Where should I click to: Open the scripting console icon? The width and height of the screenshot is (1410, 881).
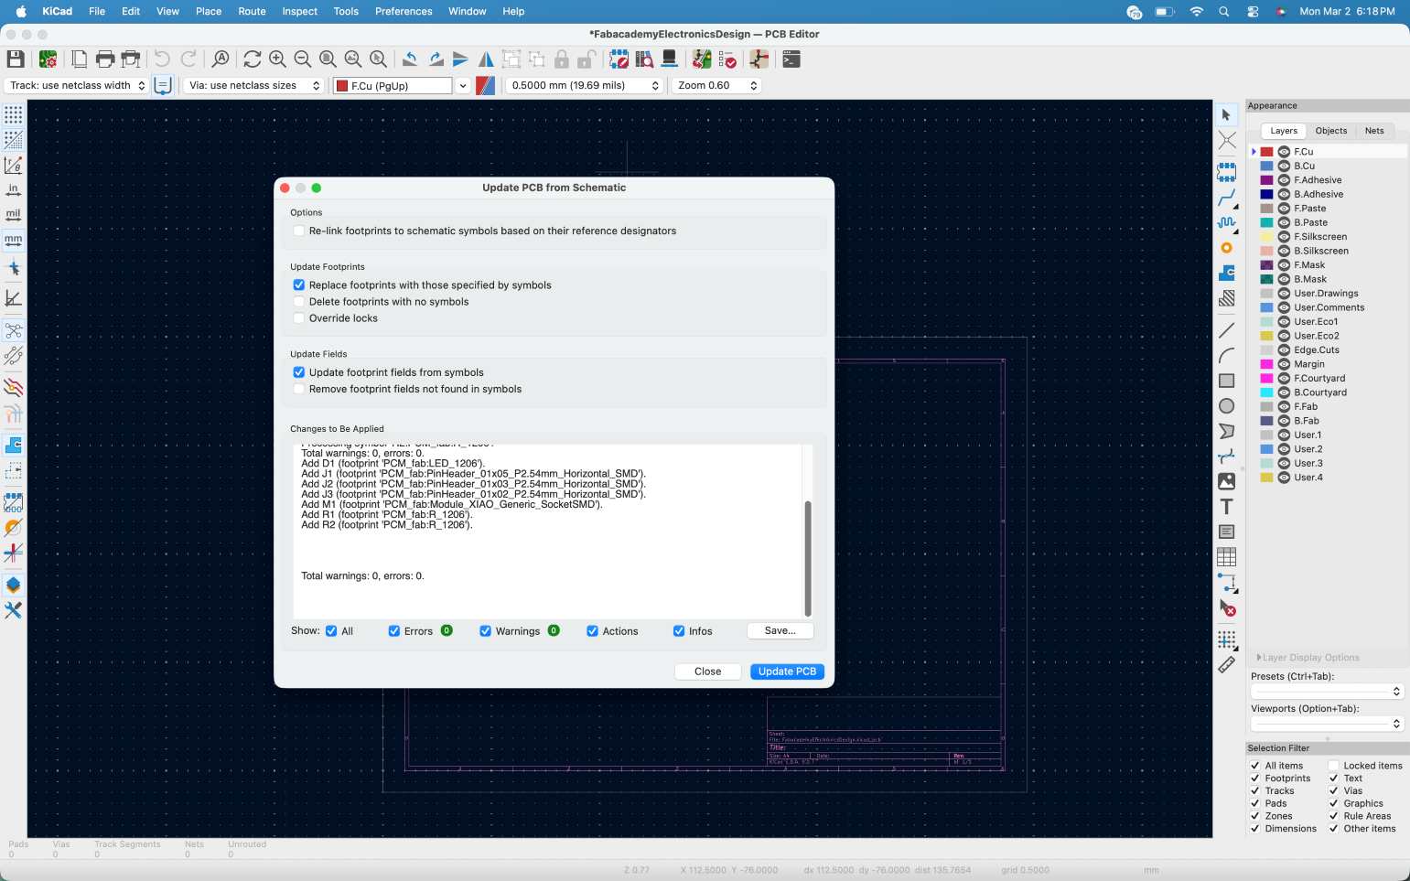click(x=791, y=59)
